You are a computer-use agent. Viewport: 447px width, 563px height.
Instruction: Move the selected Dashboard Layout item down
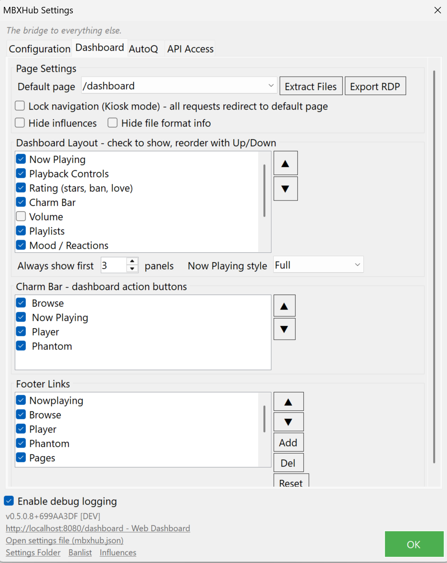285,188
